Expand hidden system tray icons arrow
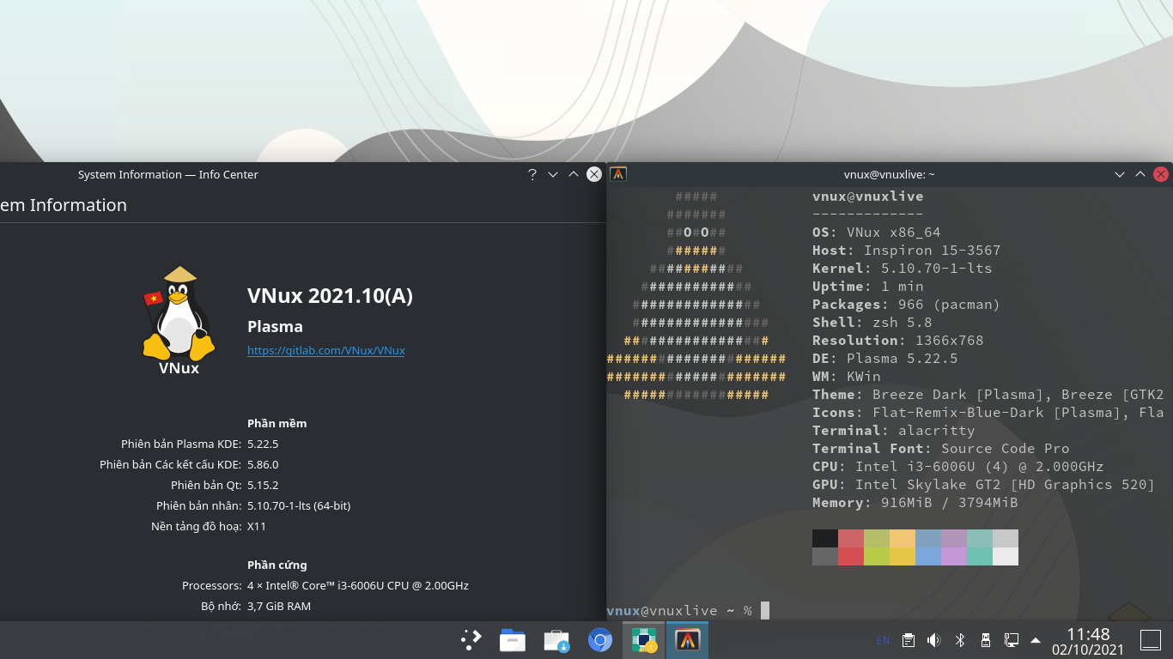 tap(1036, 640)
